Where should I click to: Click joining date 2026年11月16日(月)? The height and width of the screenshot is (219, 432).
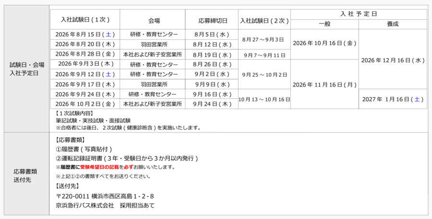point(324,85)
